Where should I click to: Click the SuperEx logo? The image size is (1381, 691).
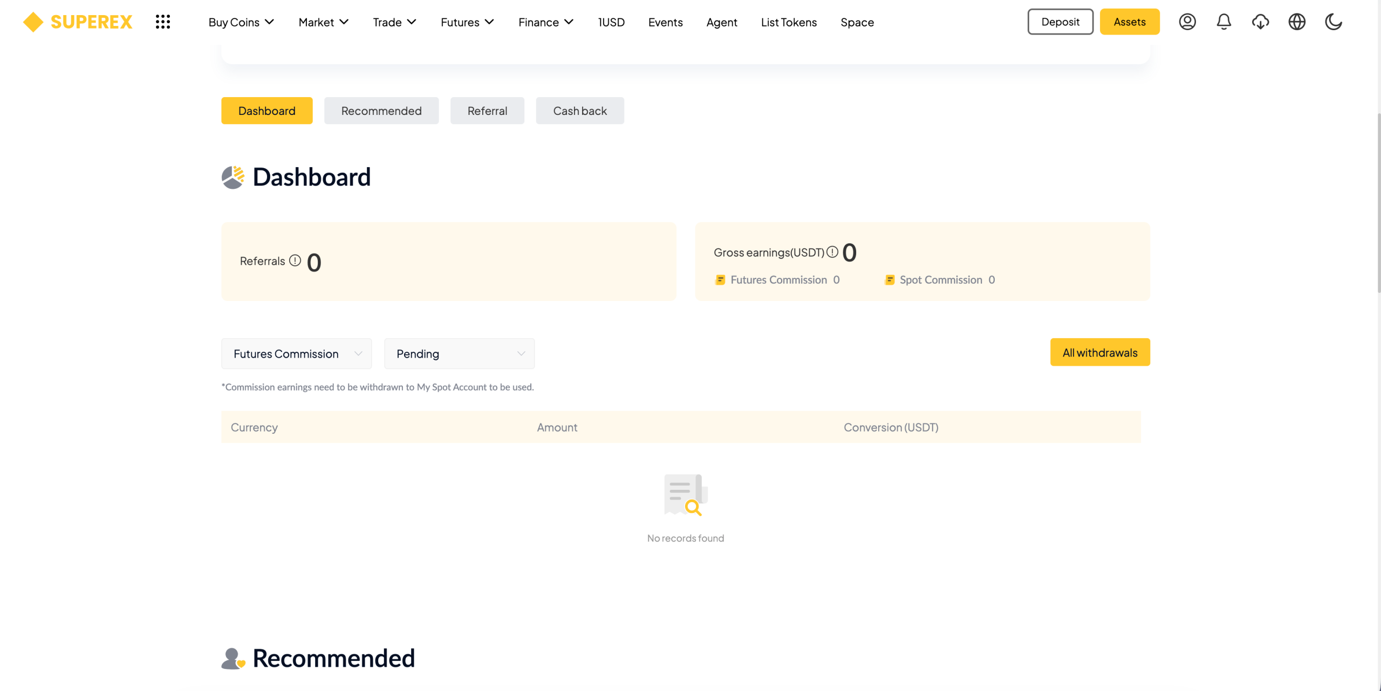(x=78, y=22)
